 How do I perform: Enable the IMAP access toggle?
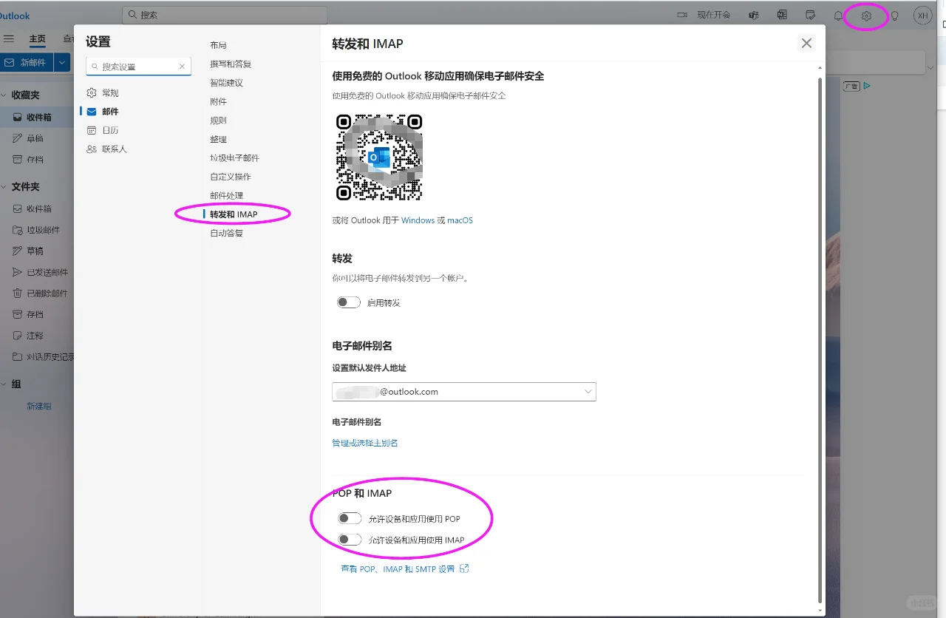pyautogui.click(x=350, y=539)
